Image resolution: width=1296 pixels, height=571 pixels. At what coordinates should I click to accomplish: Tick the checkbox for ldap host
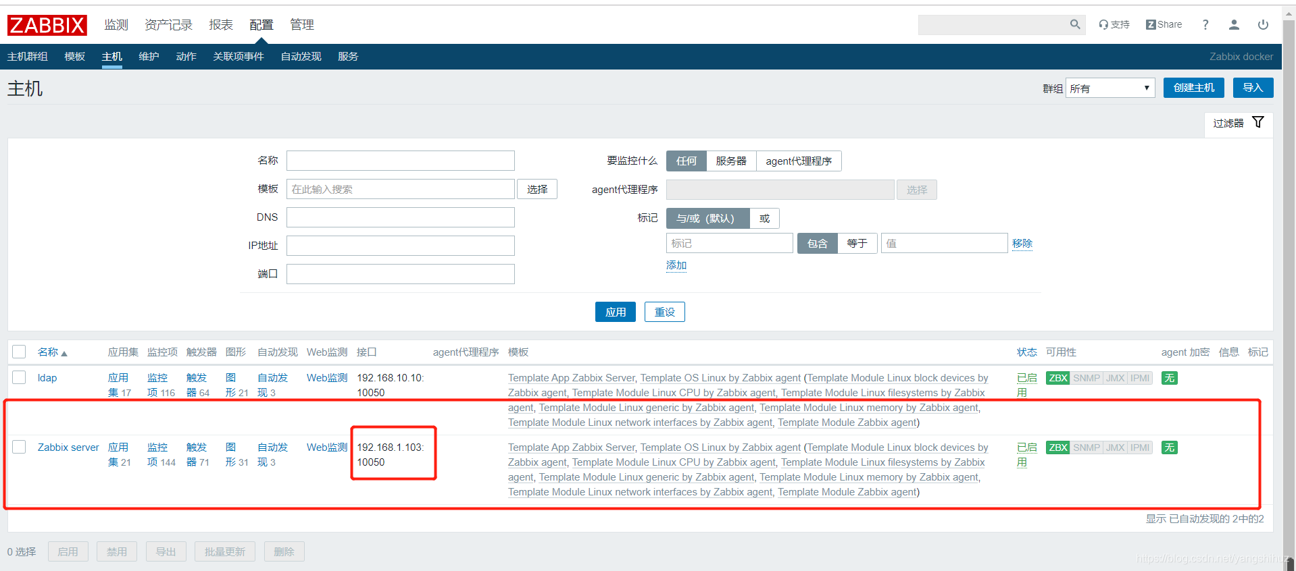click(19, 377)
